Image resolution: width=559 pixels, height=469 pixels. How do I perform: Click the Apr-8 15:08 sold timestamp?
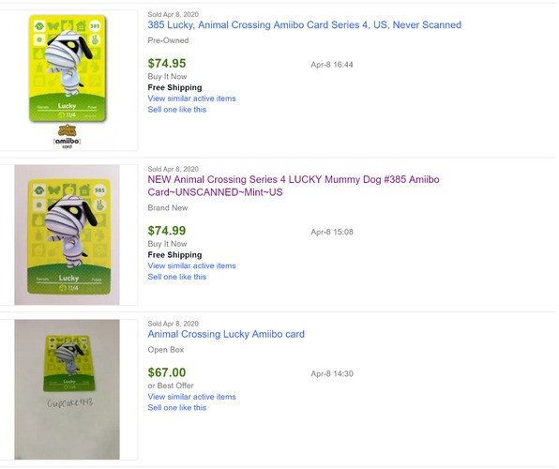pos(332,232)
